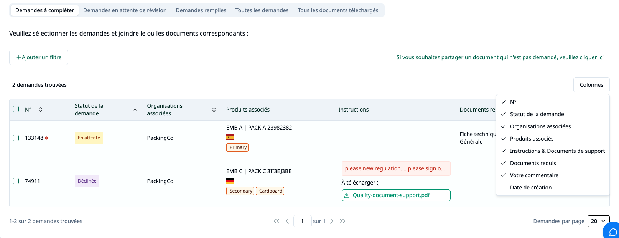Click the page number input field
The height and width of the screenshot is (238, 619).
[302, 221]
